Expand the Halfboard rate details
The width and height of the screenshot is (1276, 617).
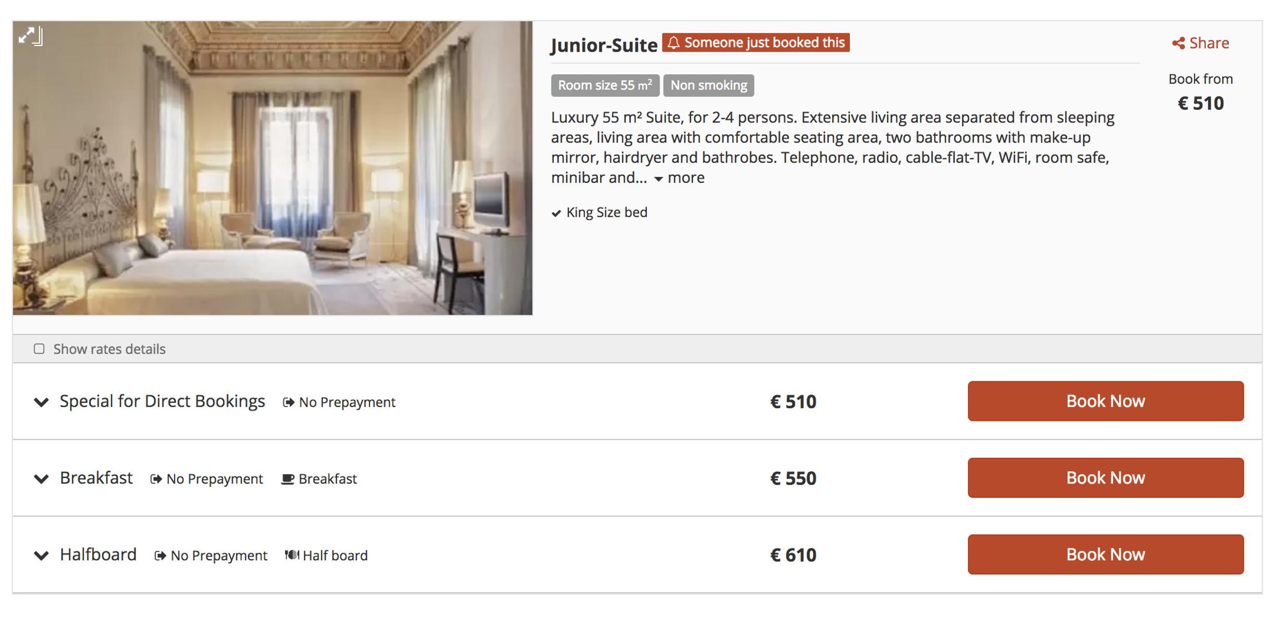pyautogui.click(x=42, y=555)
